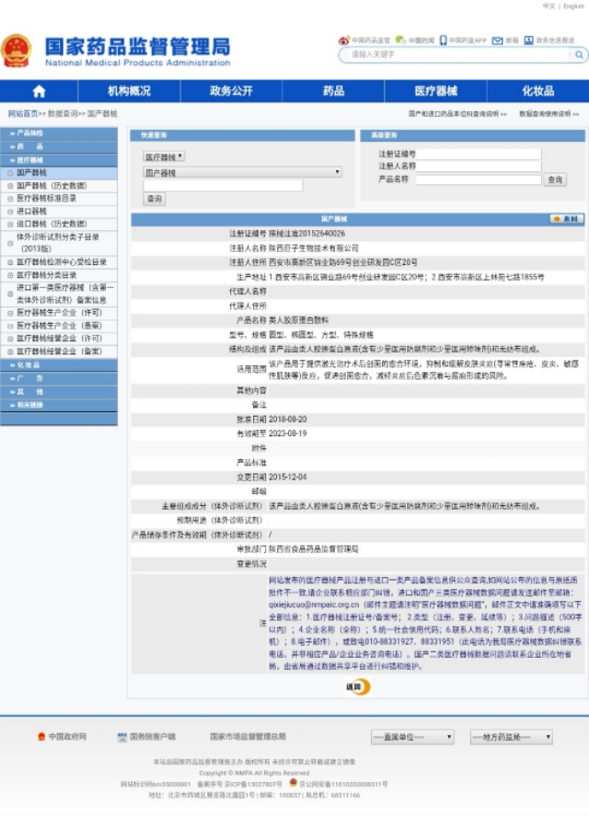
Task: Click the police badge icon beside 京公网安备
Action: [x=294, y=782]
